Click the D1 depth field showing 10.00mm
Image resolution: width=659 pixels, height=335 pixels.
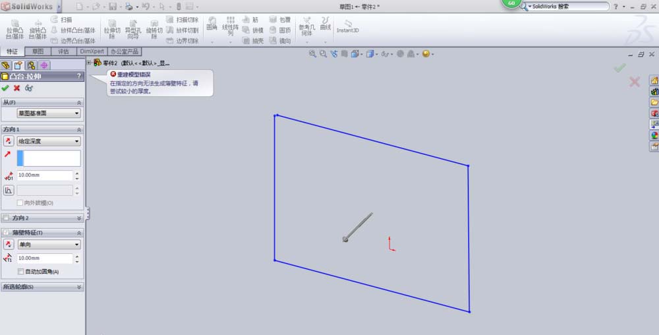[x=45, y=175]
